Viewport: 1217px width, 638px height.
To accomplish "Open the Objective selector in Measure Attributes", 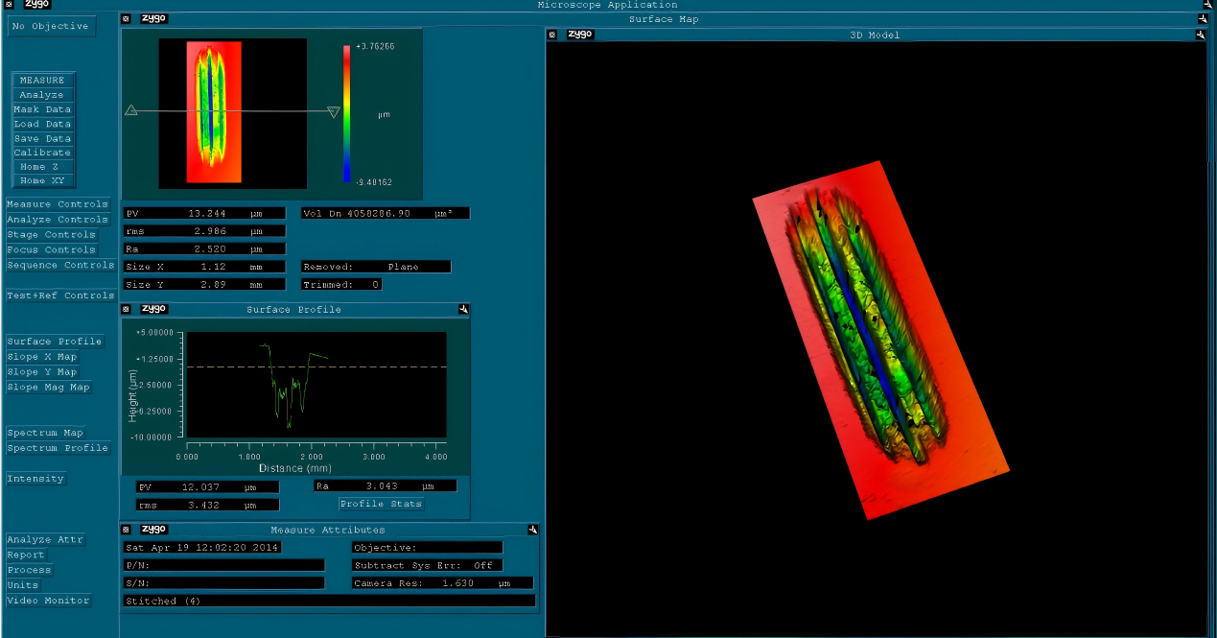I will (x=427, y=548).
